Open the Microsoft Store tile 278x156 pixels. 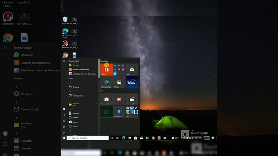click(106, 99)
